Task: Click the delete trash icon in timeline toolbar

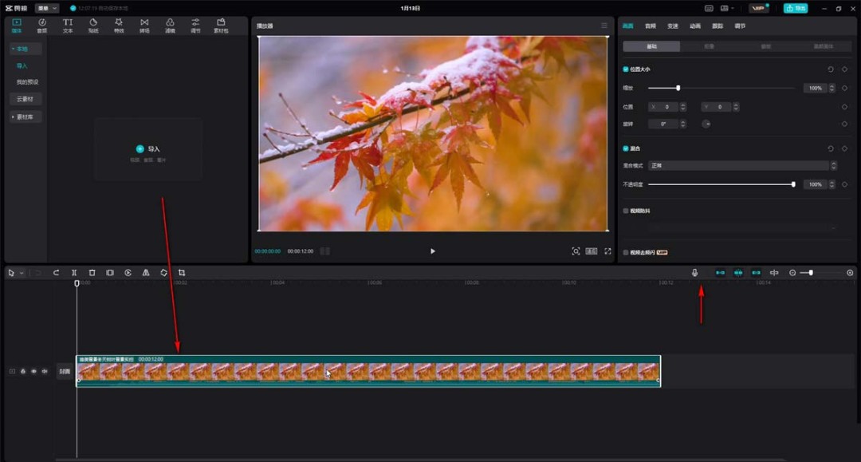Action: click(x=92, y=273)
